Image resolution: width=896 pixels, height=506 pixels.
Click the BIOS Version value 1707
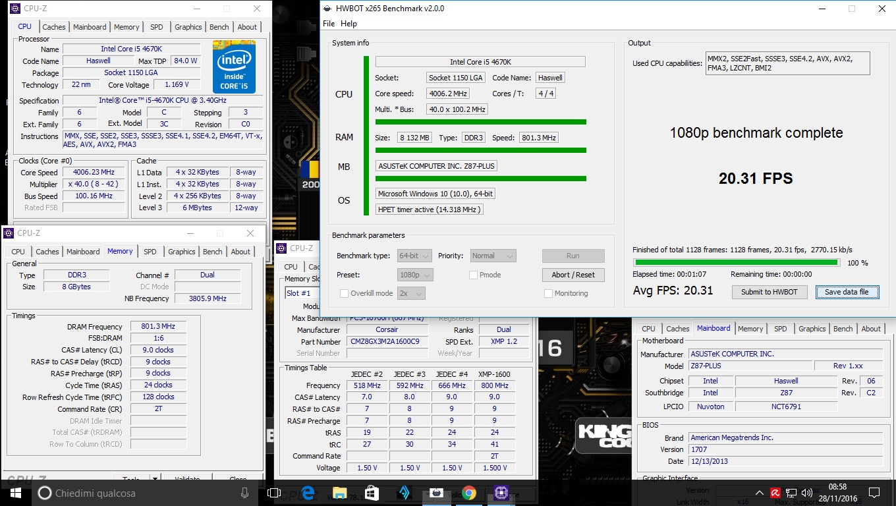tap(785, 449)
